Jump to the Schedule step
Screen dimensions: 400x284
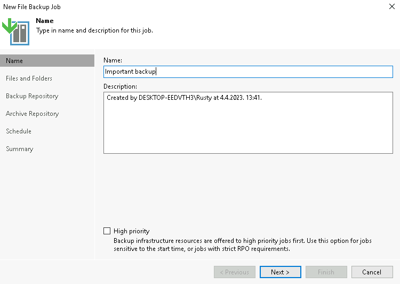click(x=19, y=131)
